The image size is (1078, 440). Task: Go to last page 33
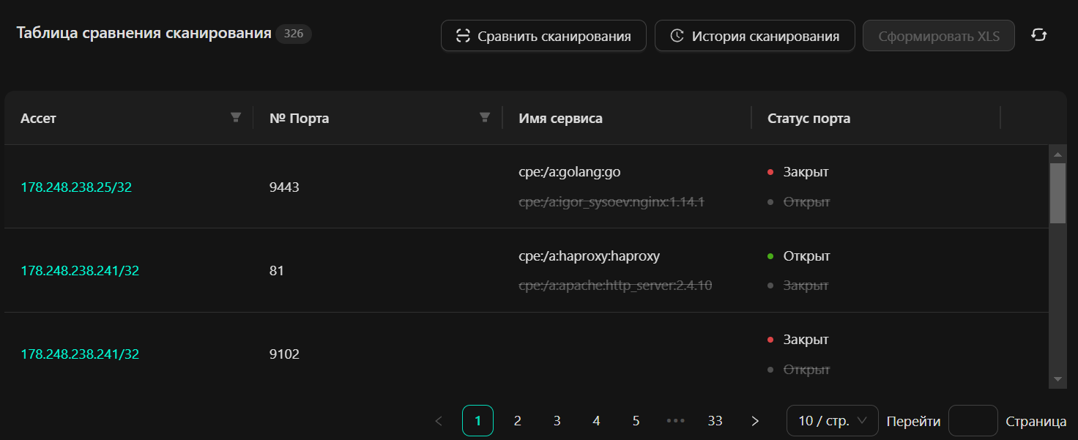pyautogui.click(x=715, y=421)
